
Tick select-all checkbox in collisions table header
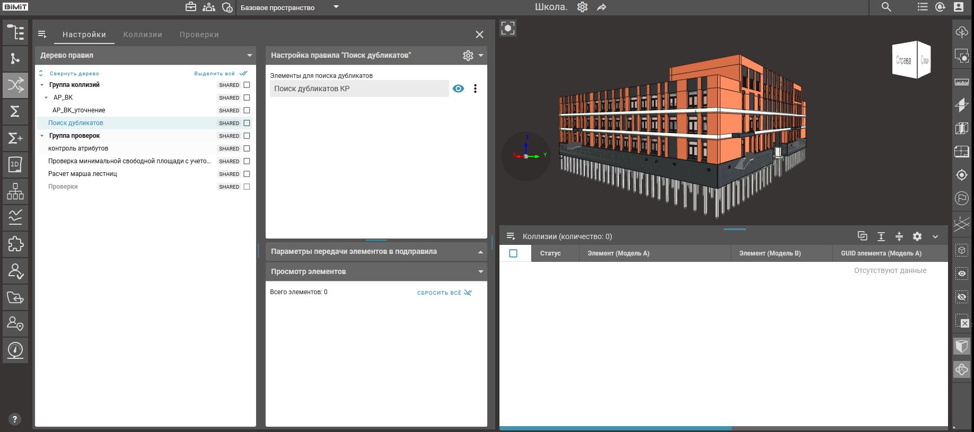513,253
